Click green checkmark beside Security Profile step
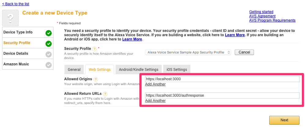 (49, 44)
